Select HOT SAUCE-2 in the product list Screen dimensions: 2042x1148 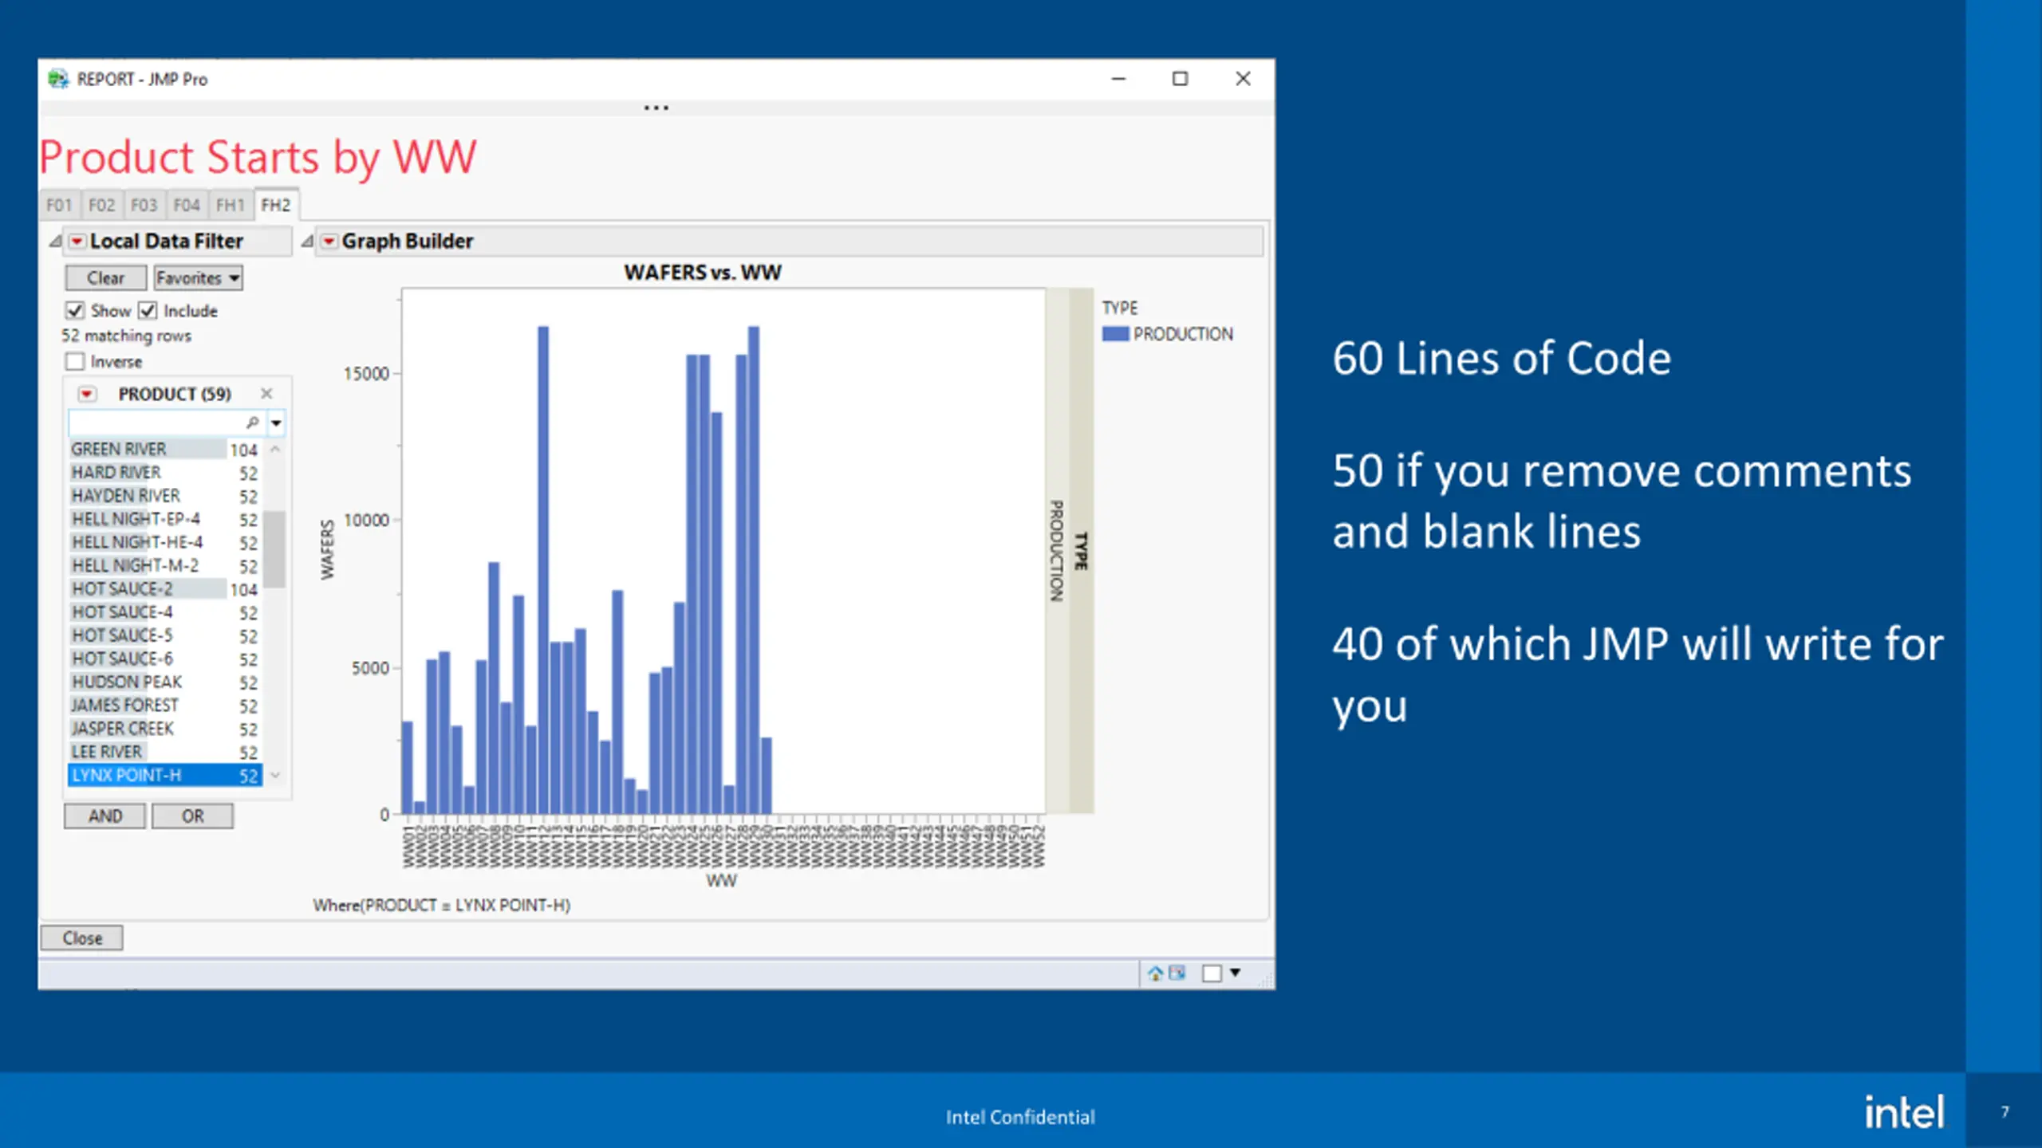164,588
